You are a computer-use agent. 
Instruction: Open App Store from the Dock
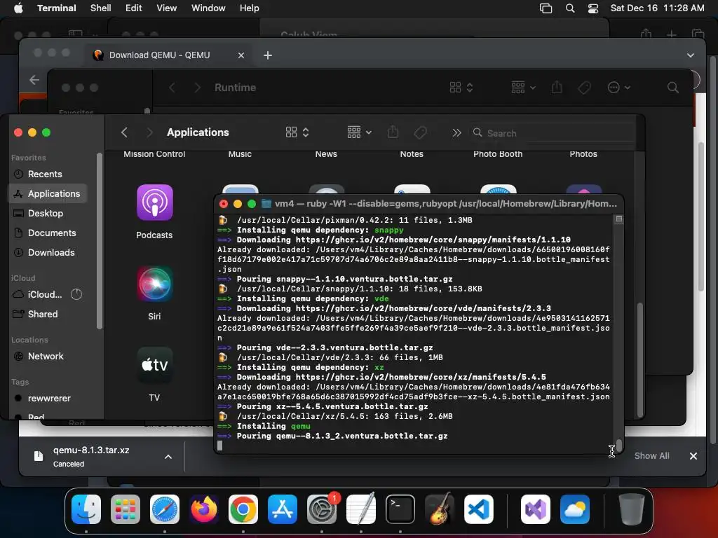[283, 509]
